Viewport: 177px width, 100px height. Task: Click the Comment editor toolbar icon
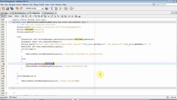pyautogui.click(x=76, y=16)
